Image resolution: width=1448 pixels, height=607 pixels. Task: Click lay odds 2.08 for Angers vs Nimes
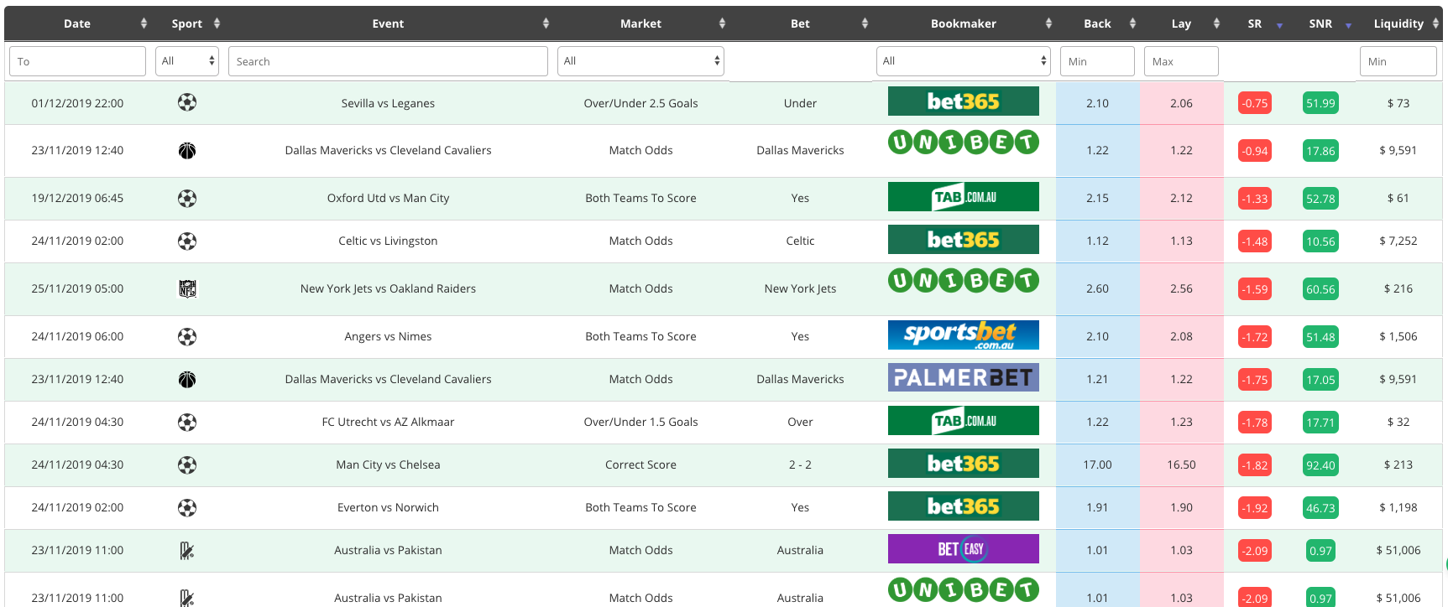pyautogui.click(x=1181, y=336)
